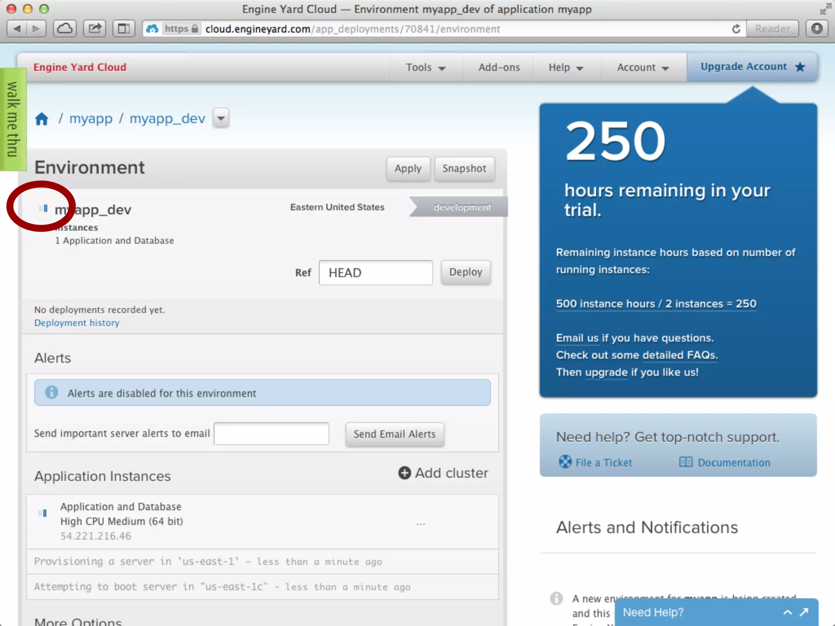
Task: Open the Deployment history link
Action: pyautogui.click(x=77, y=323)
